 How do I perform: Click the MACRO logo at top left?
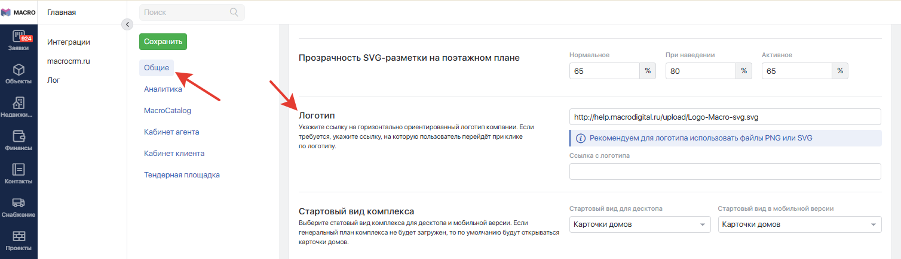[x=19, y=12]
